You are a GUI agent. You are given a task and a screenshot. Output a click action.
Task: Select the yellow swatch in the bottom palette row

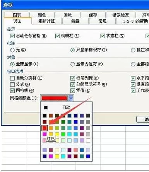pos(57,156)
